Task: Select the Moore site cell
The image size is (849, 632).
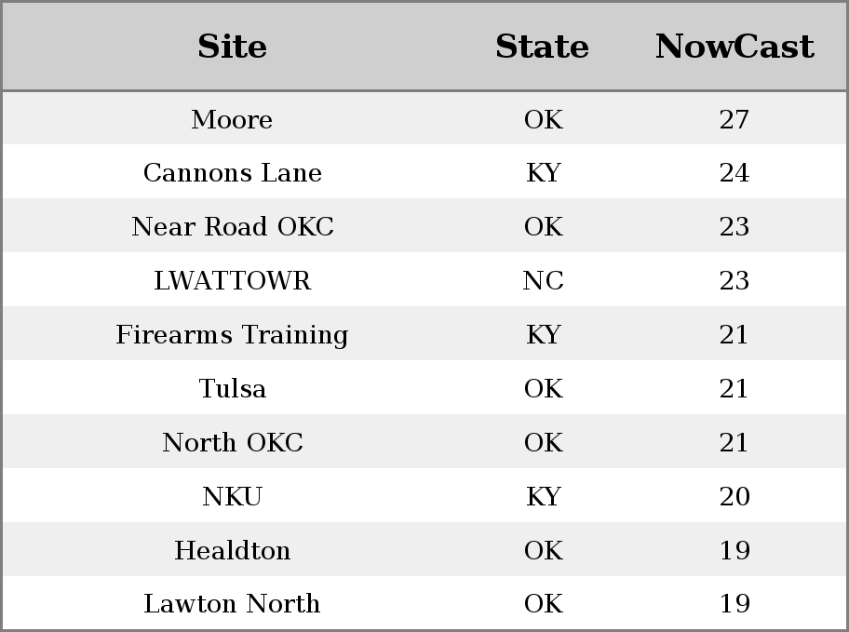Action: (232, 119)
